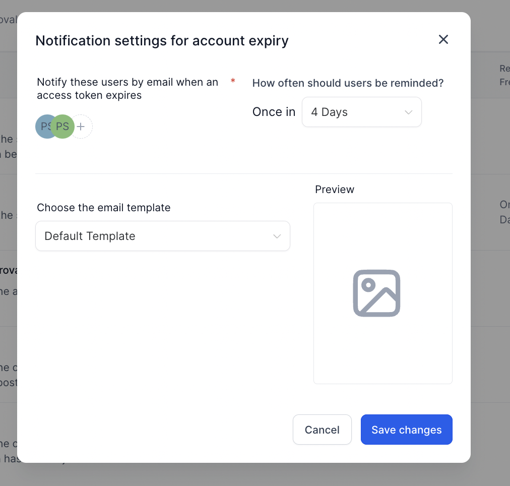Click the Preview label
This screenshot has width=510, height=486.
click(x=335, y=190)
